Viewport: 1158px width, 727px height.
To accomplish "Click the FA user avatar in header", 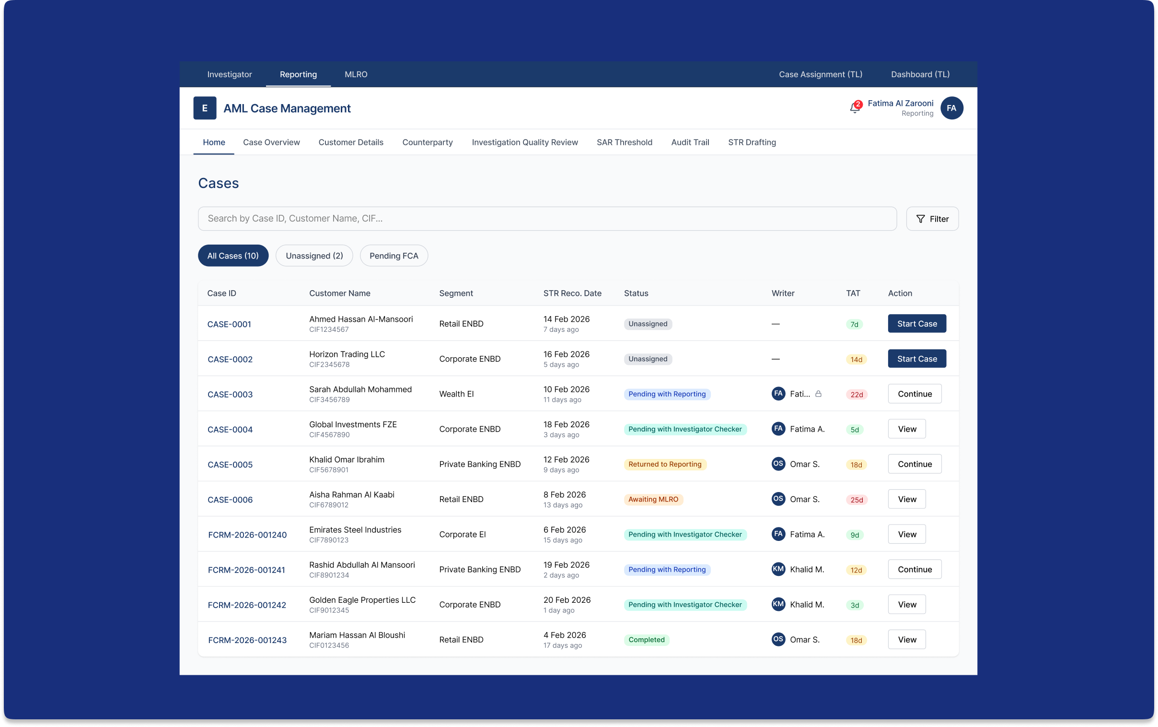I will click(951, 108).
